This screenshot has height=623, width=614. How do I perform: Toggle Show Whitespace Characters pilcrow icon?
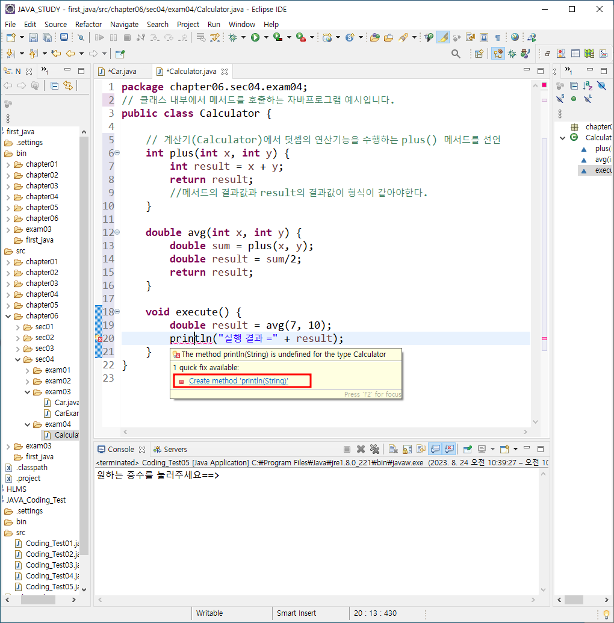pos(498,37)
